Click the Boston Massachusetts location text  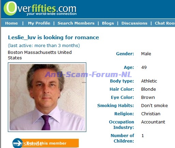click(x=40, y=55)
